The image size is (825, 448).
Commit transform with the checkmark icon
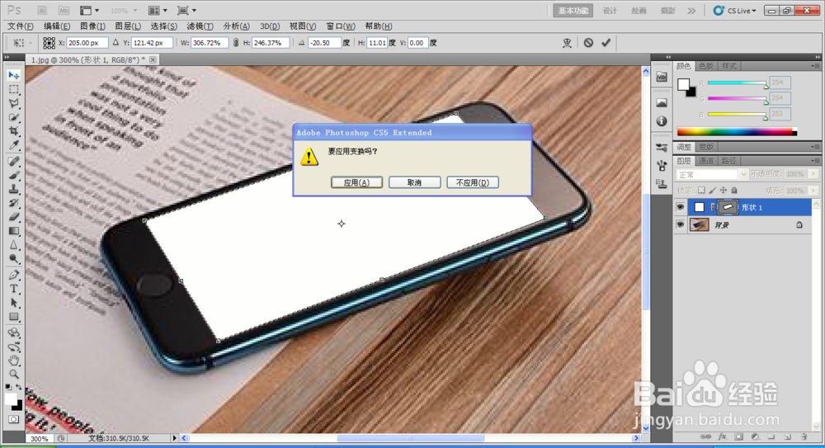click(x=606, y=43)
